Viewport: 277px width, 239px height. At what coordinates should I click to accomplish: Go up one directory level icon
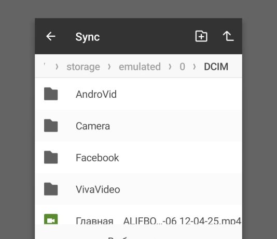[228, 36]
